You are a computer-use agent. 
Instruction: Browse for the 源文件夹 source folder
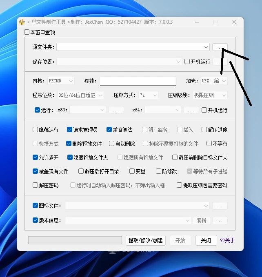tap(220, 47)
